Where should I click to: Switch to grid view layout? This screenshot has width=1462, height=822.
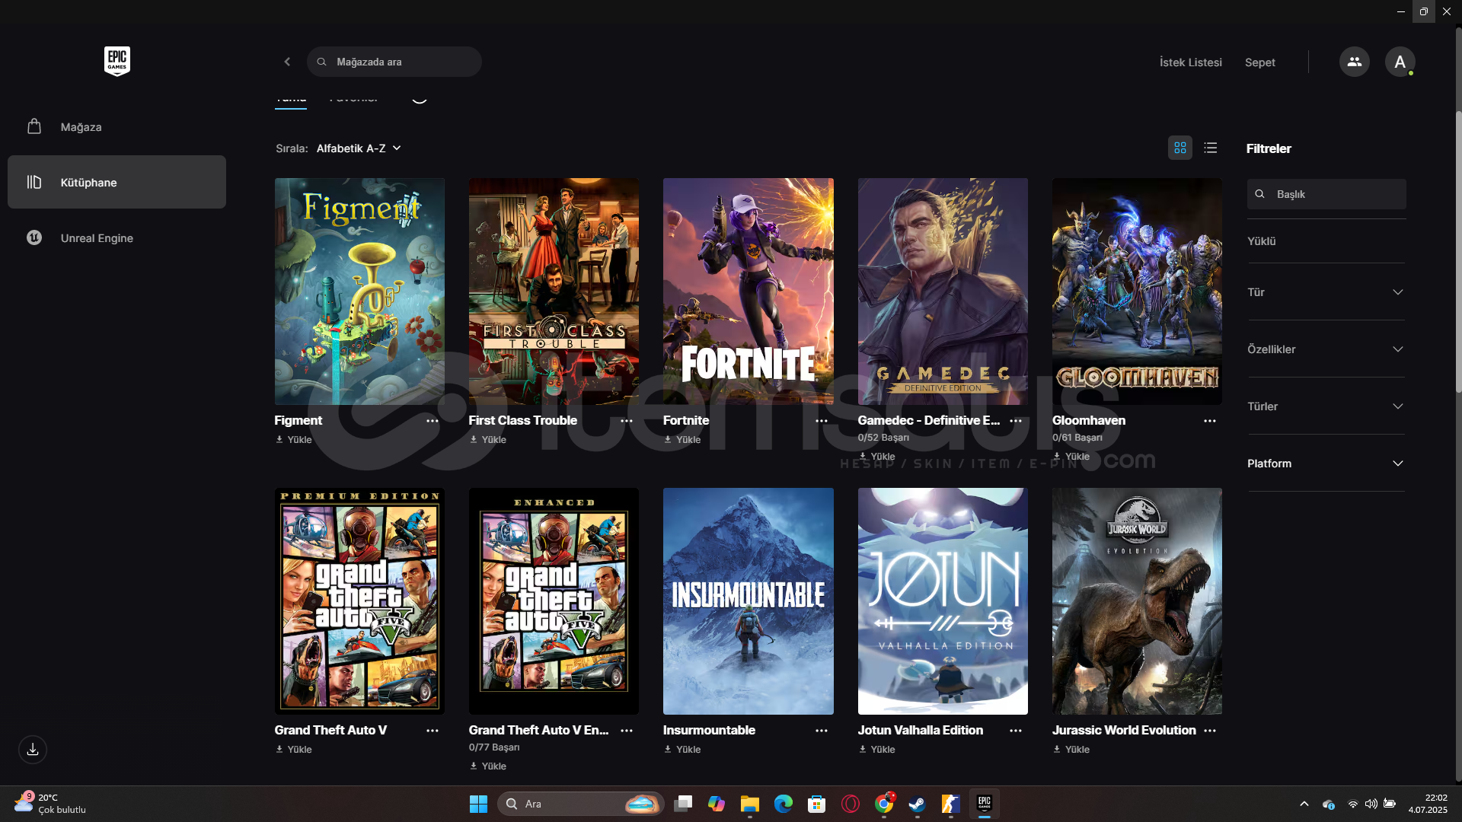click(x=1180, y=148)
